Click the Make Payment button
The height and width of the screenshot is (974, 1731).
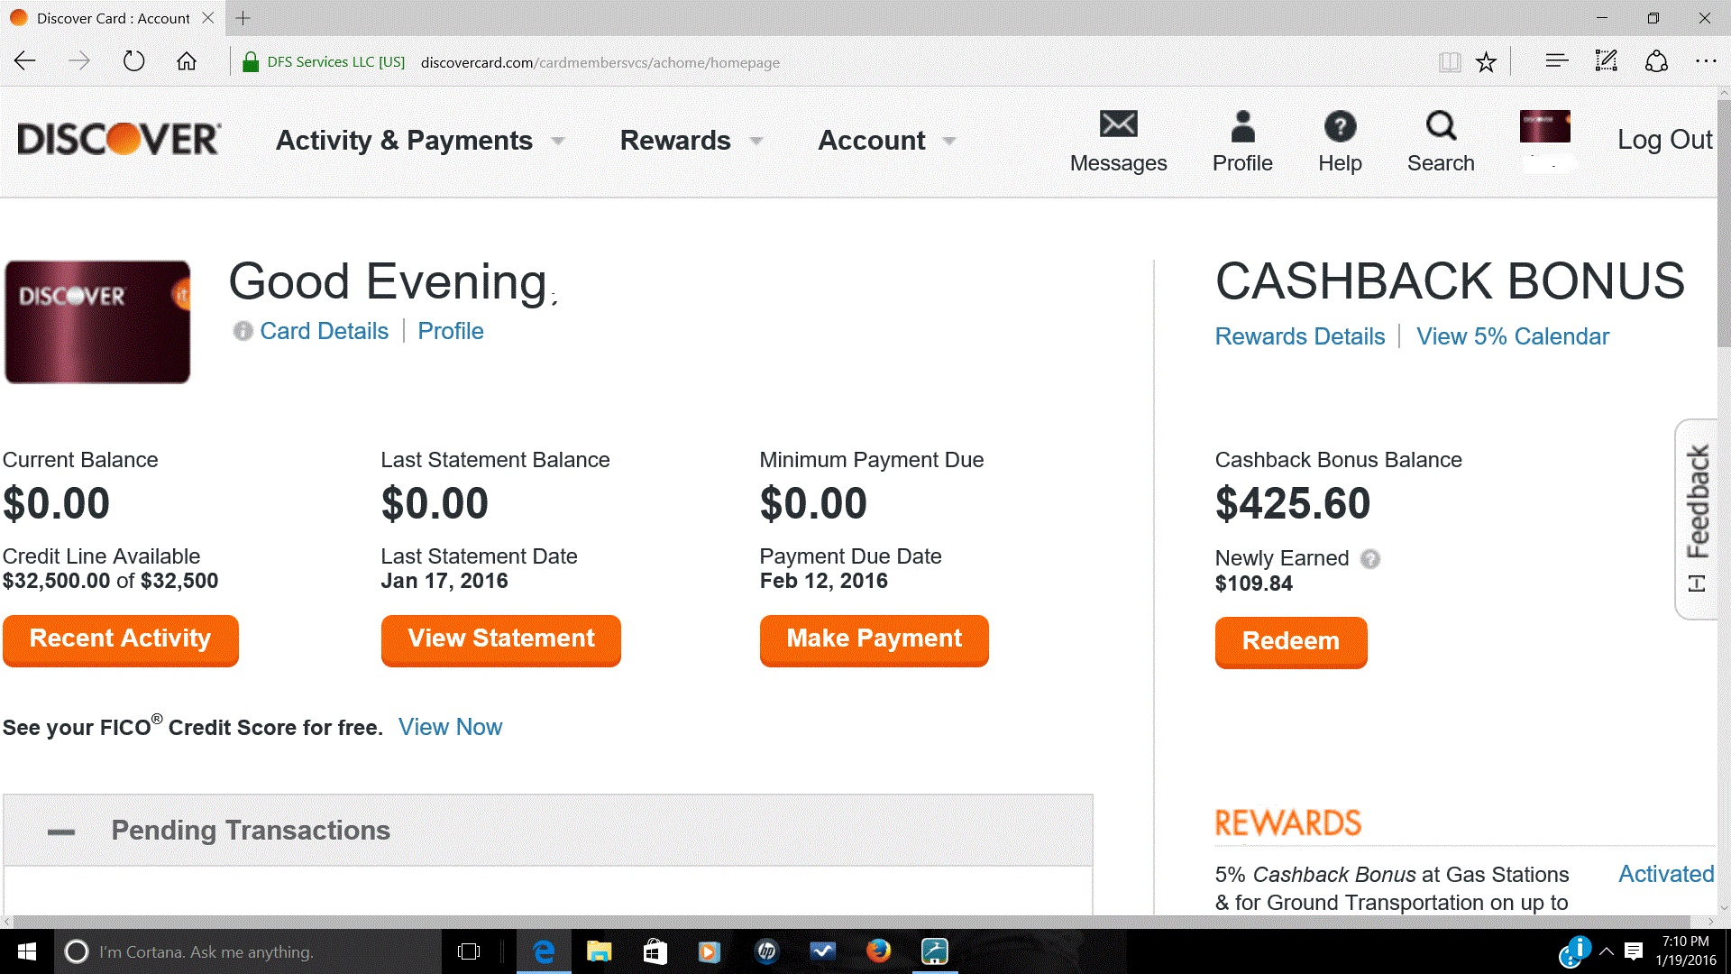click(874, 640)
